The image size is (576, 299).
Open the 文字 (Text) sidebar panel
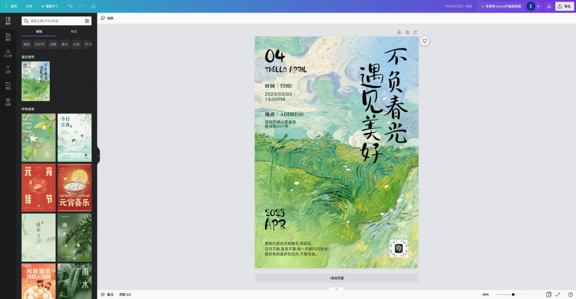point(7,69)
